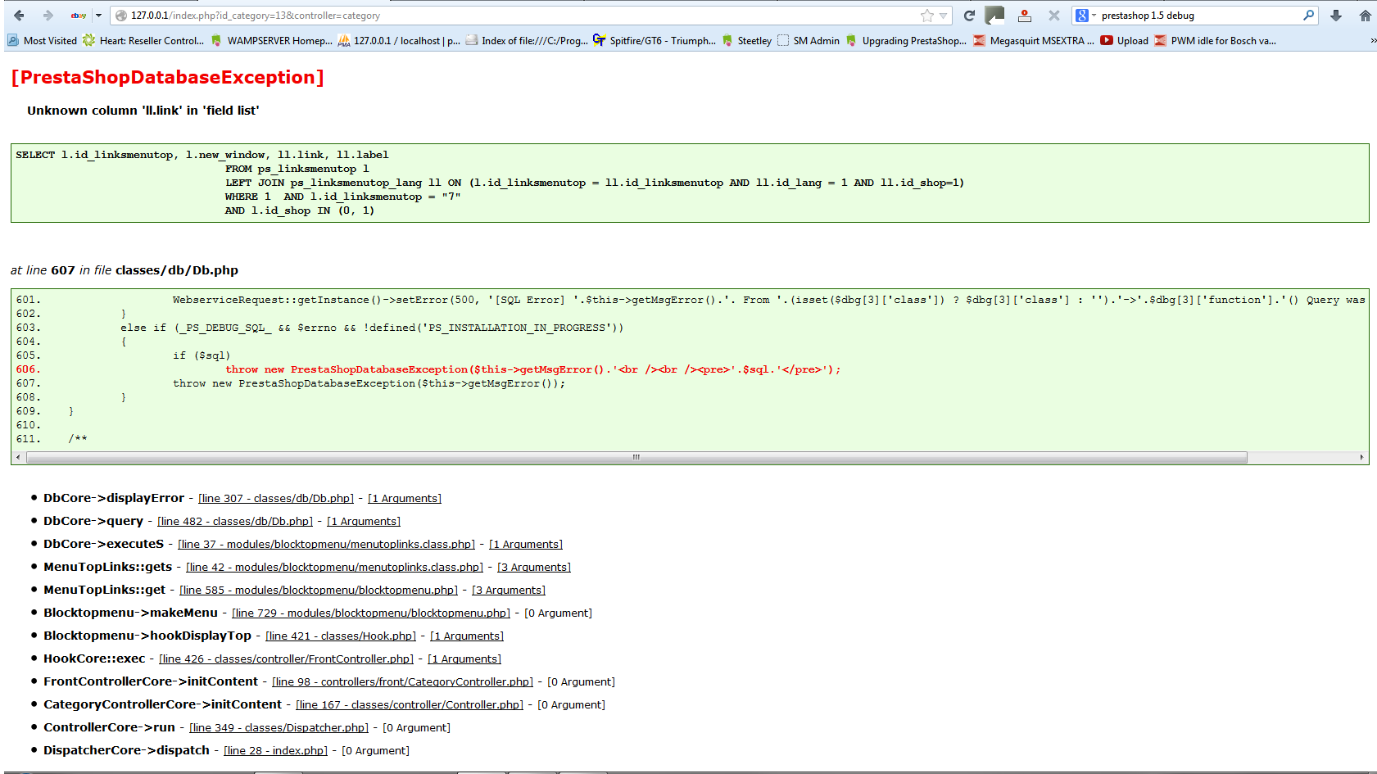This screenshot has width=1377, height=774.
Task: Click the SM Admin blank page favicon
Action: pyautogui.click(x=784, y=41)
